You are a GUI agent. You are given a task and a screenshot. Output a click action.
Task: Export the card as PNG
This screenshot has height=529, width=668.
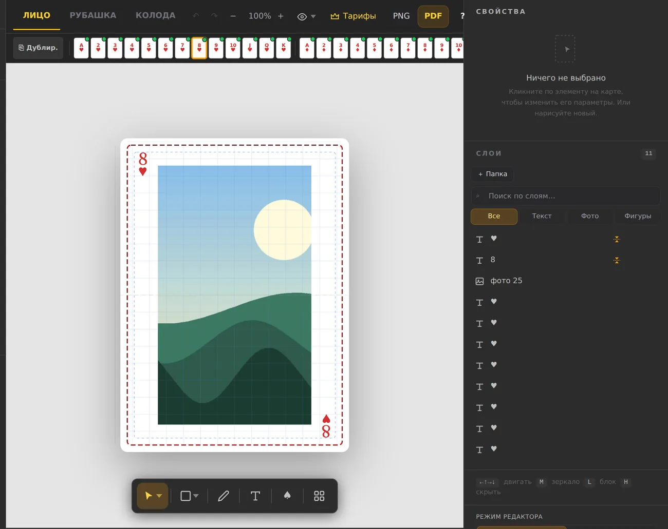(x=401, y=16)
